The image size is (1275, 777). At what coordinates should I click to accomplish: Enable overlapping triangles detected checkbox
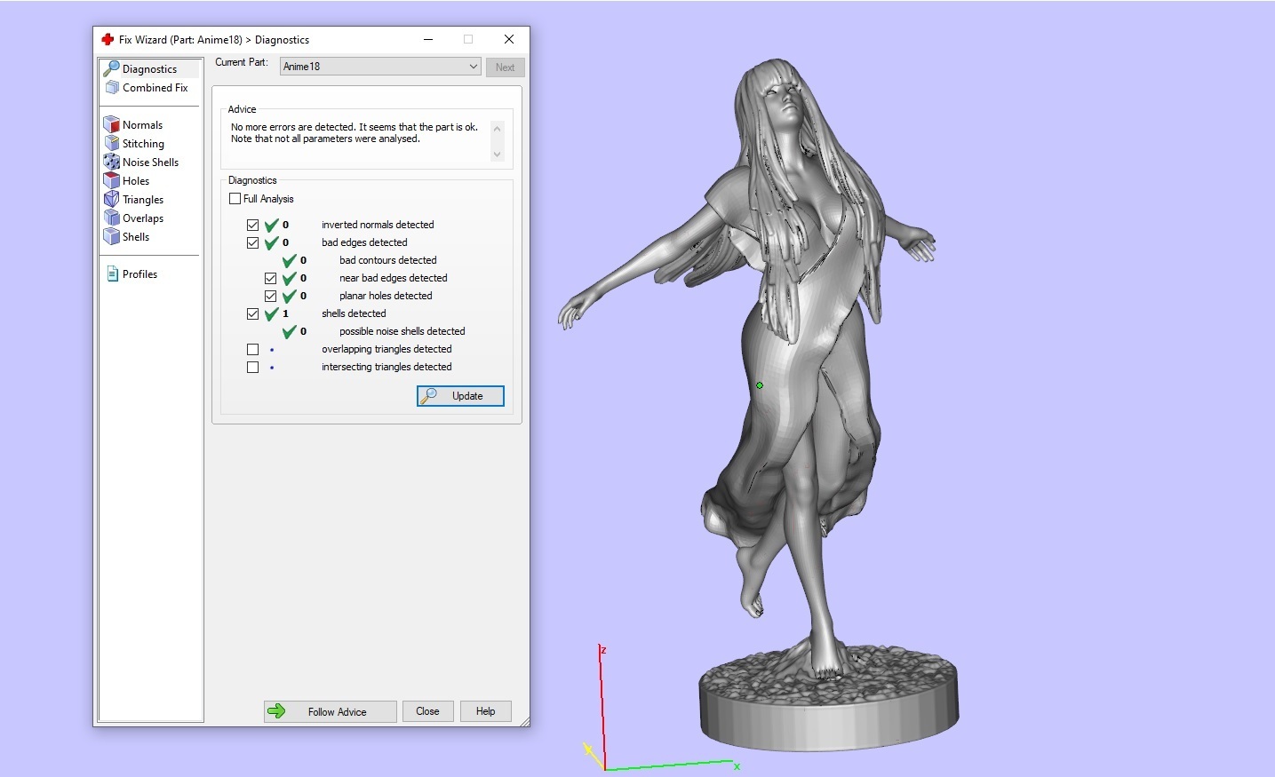click(253, 349)
